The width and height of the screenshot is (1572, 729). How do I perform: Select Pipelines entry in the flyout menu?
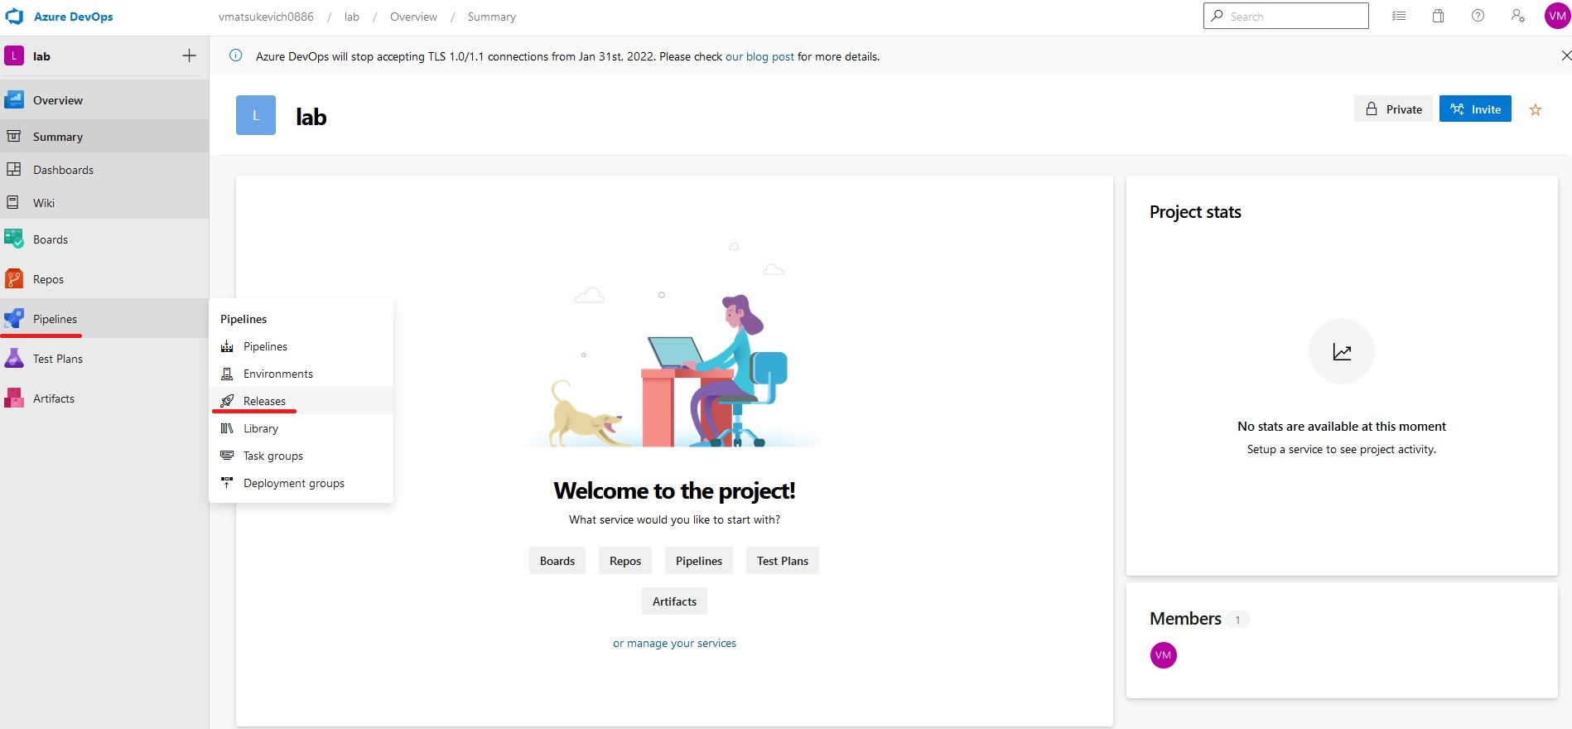[301, 346]
